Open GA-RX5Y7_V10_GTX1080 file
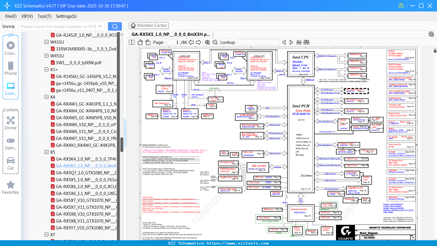 click(x=86, y=228)
